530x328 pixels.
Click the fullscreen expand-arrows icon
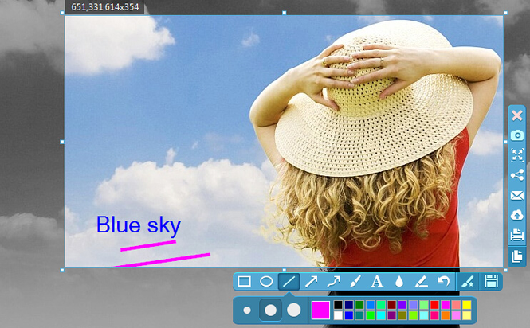click(516, 155)
